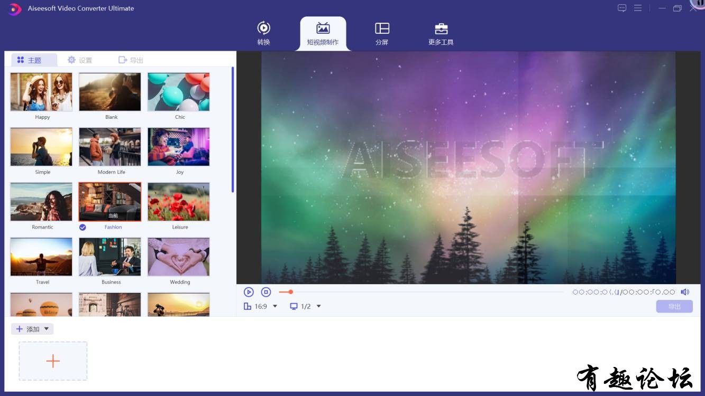Select the Business theme thumbnail
Image resolution: width=705 pixels, height=396 pixels.
pyautogui.click(x=110, y=257)
